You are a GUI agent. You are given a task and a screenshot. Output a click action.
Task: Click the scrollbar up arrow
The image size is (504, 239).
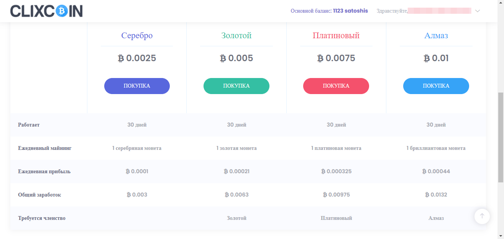pyautogui.click(x=501, y=3)
